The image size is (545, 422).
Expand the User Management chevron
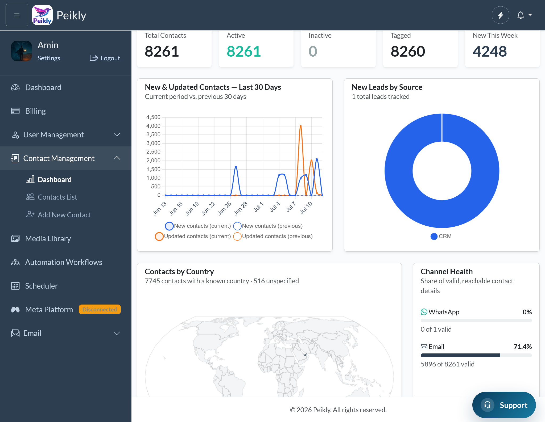[117, 135]
